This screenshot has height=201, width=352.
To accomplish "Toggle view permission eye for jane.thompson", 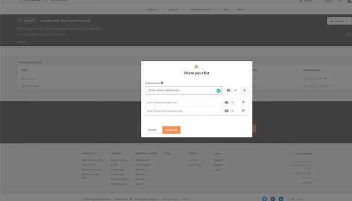I will (226, 111).
